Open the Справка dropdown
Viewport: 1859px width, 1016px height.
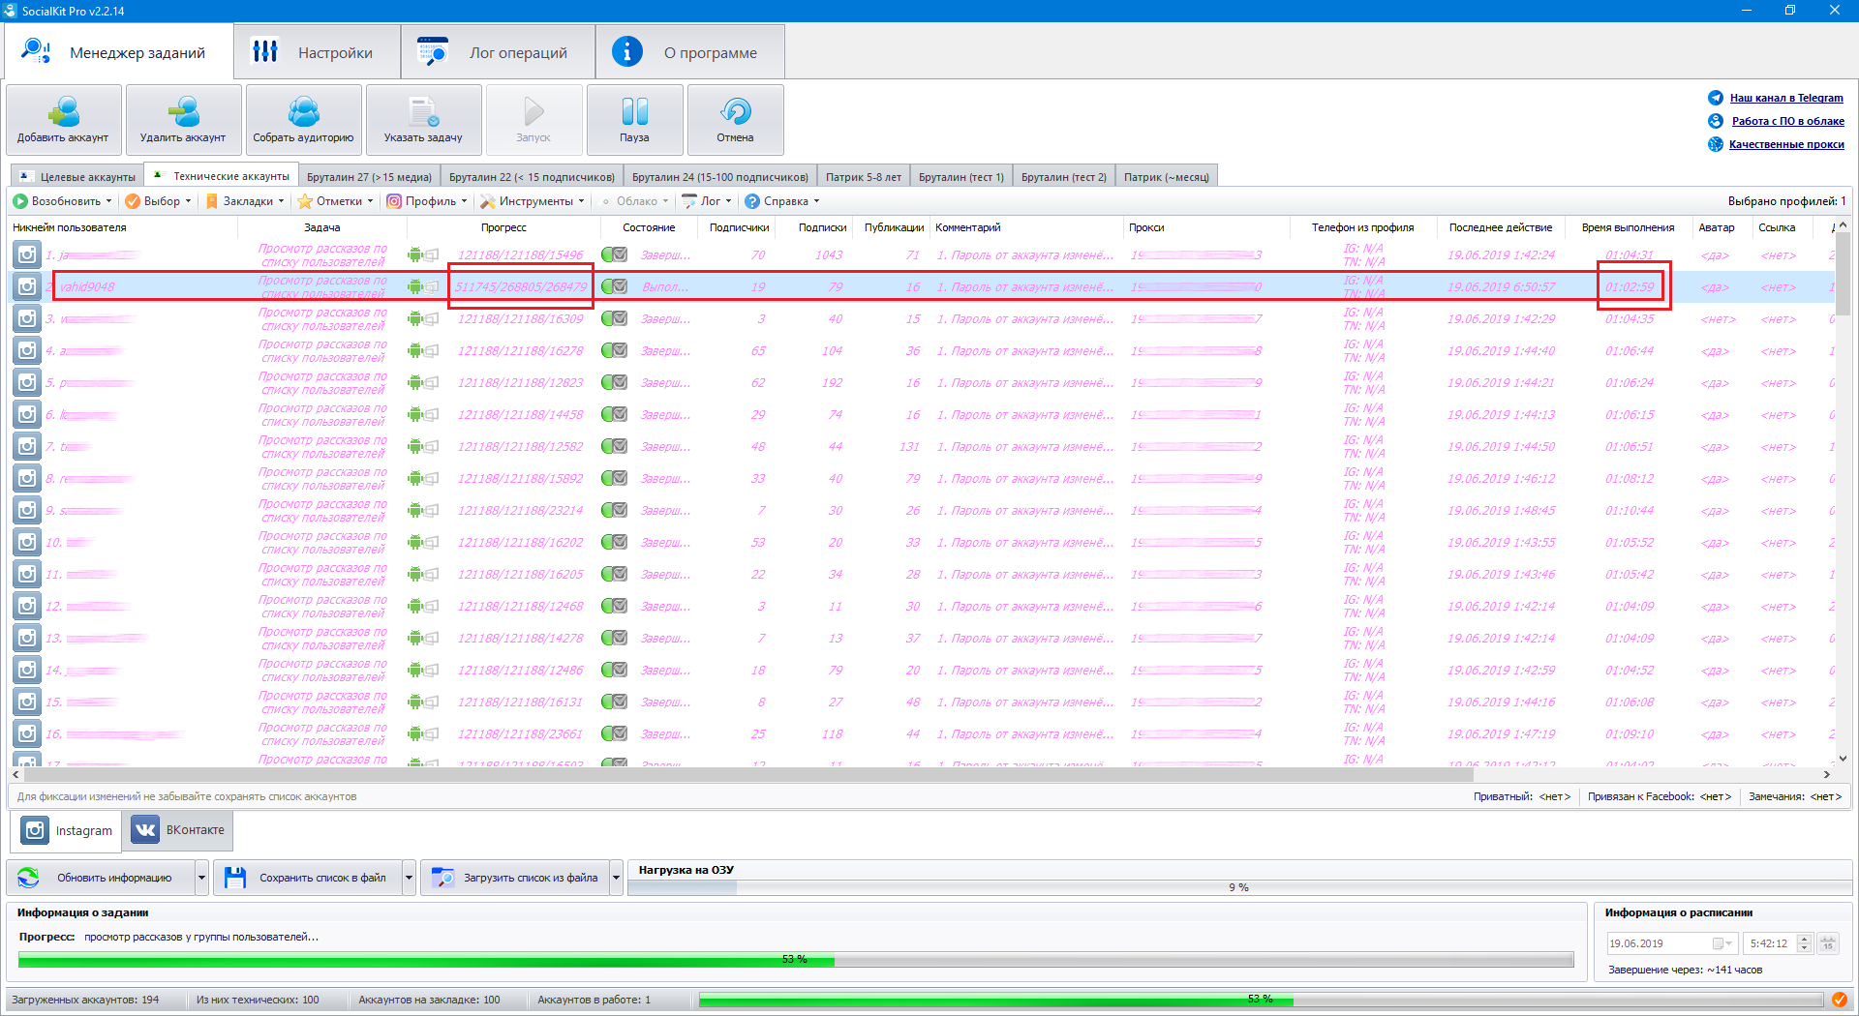[x=782, y=201]
